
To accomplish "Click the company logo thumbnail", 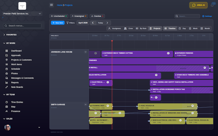I will (x=22, y=6).
